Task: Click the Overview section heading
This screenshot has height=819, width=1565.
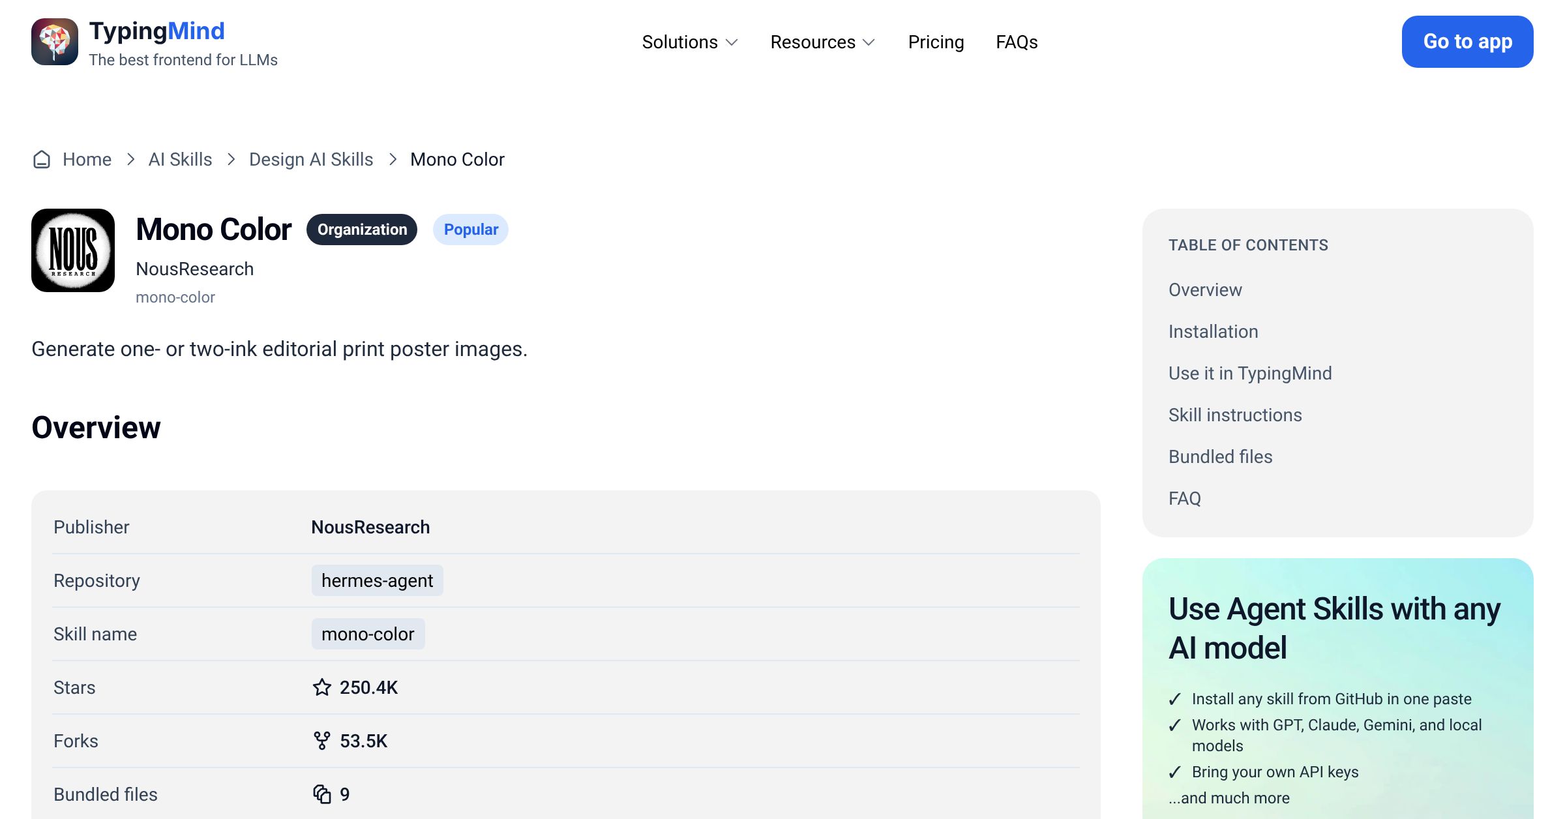Action: pyautogui.click(x=96, y=428)
